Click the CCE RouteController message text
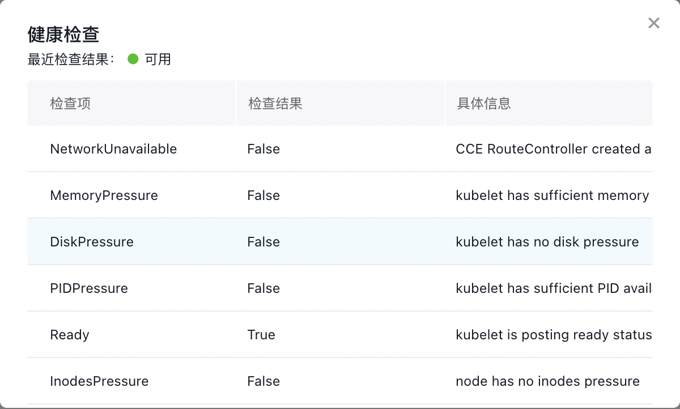 tap(552, 149)
